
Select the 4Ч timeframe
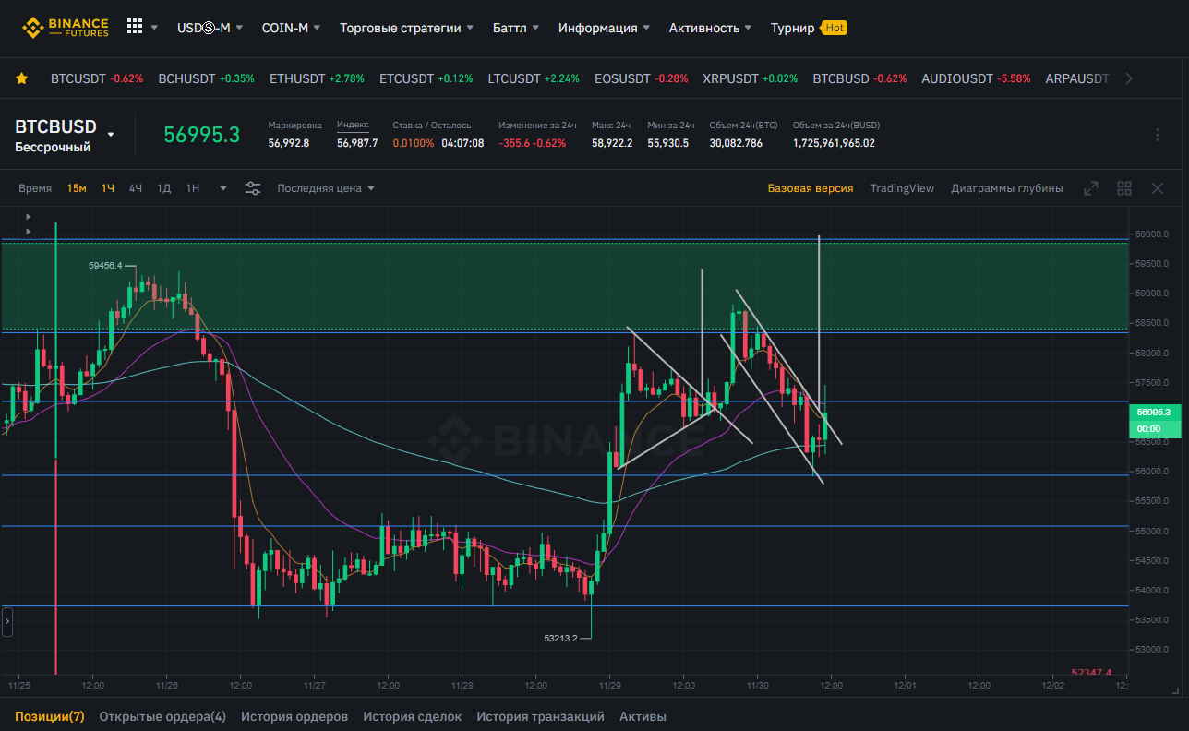[136, 188]
